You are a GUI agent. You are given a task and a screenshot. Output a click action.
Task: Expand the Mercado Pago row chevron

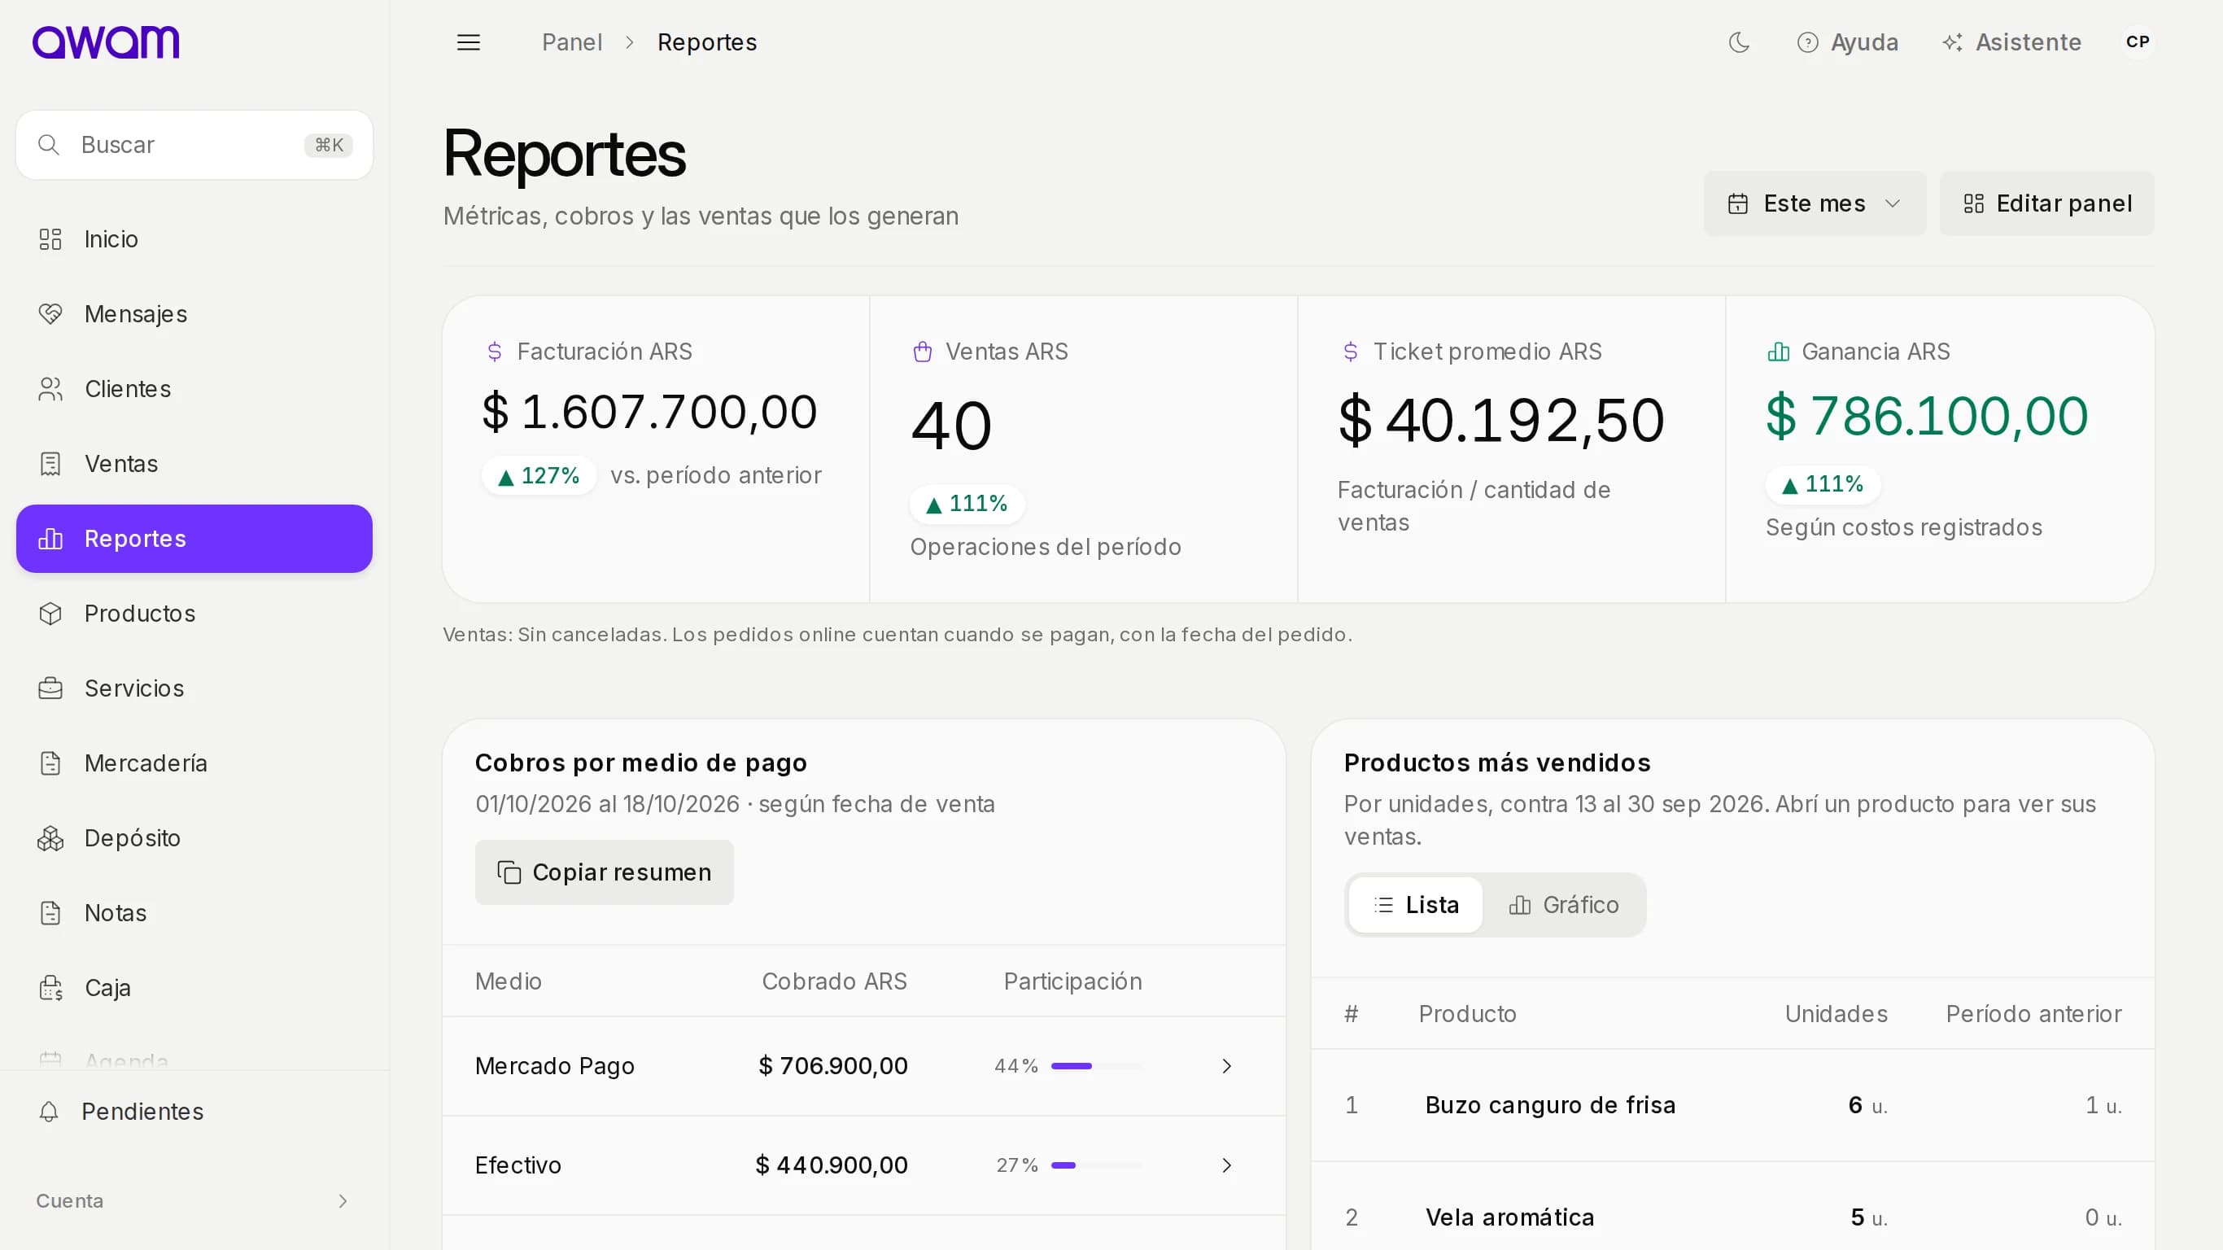coord(1226,1066)
